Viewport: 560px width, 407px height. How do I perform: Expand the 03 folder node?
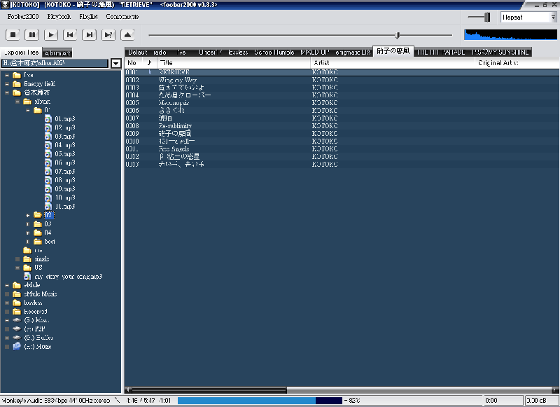point(28,224)
